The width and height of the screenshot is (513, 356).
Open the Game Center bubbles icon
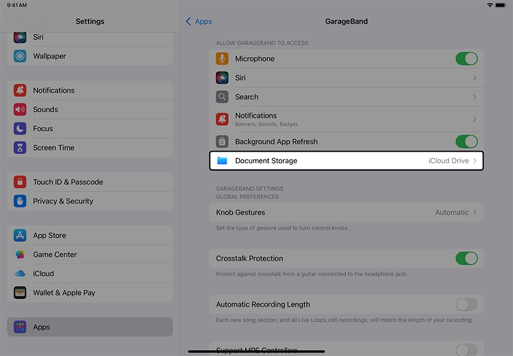point(20,255)
